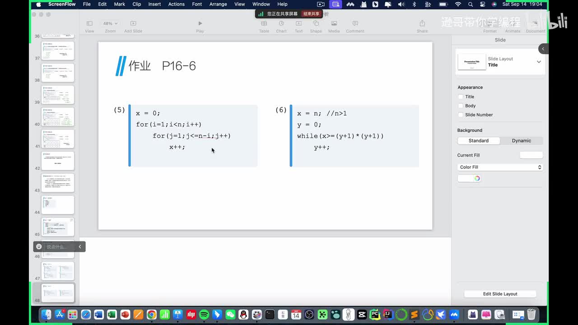The image size is (578, 325).
Task: Open Spotify from the Dock
Action: pyautogui.click(x=204, y=315)
